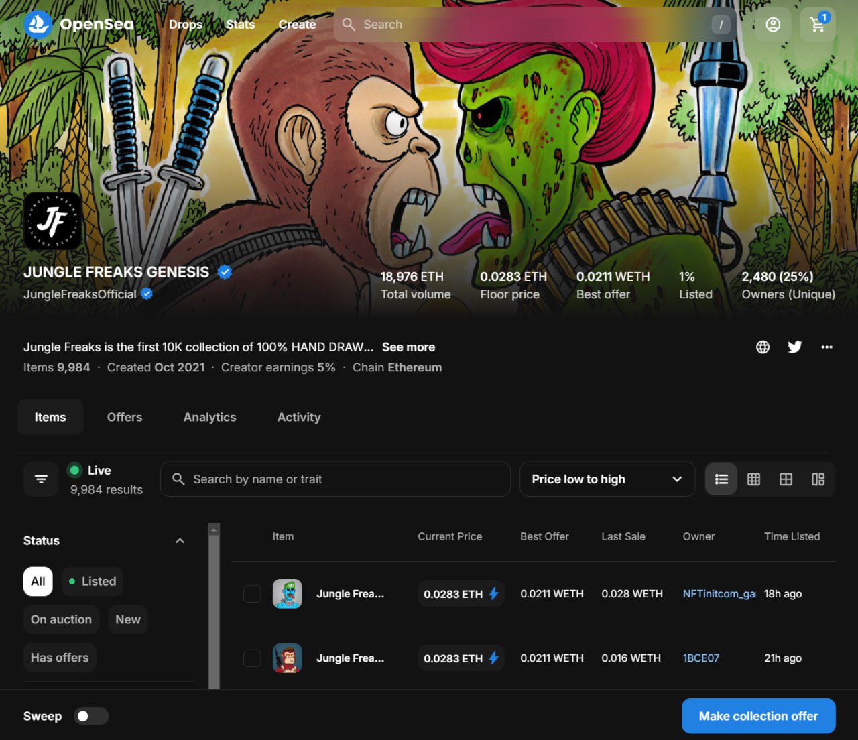Filter status by New

[x=128, y=620]
